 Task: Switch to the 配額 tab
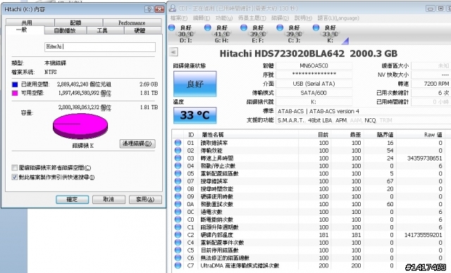coord(78,23)
